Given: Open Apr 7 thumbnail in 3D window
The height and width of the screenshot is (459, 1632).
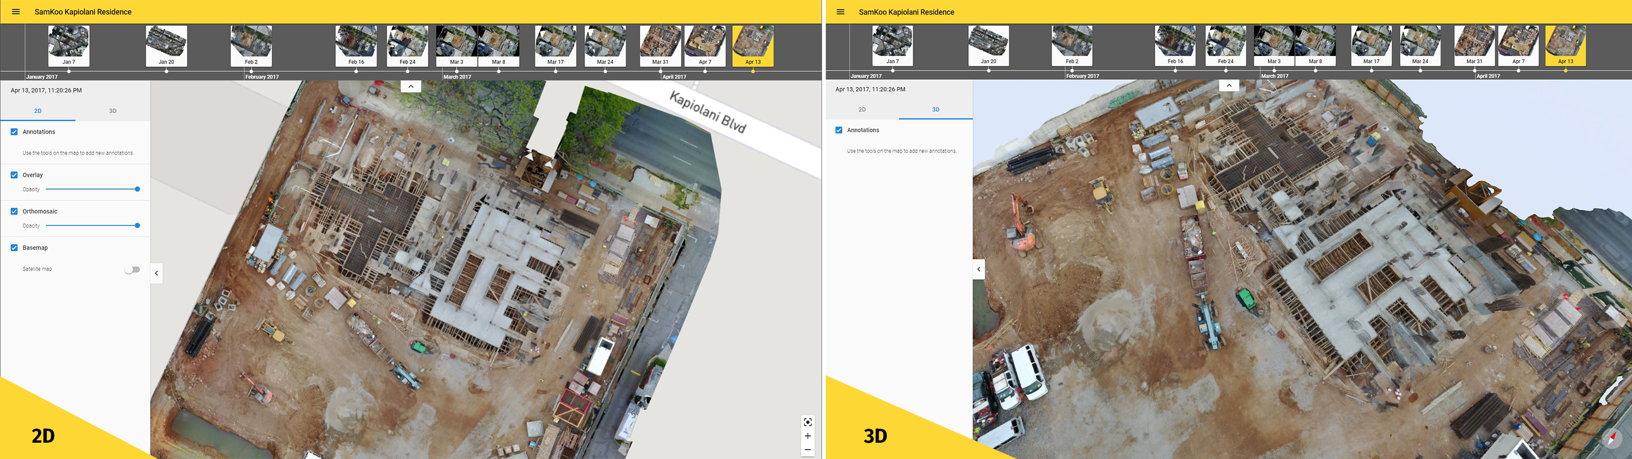Looking at the screenshot, I should 1518,46.
